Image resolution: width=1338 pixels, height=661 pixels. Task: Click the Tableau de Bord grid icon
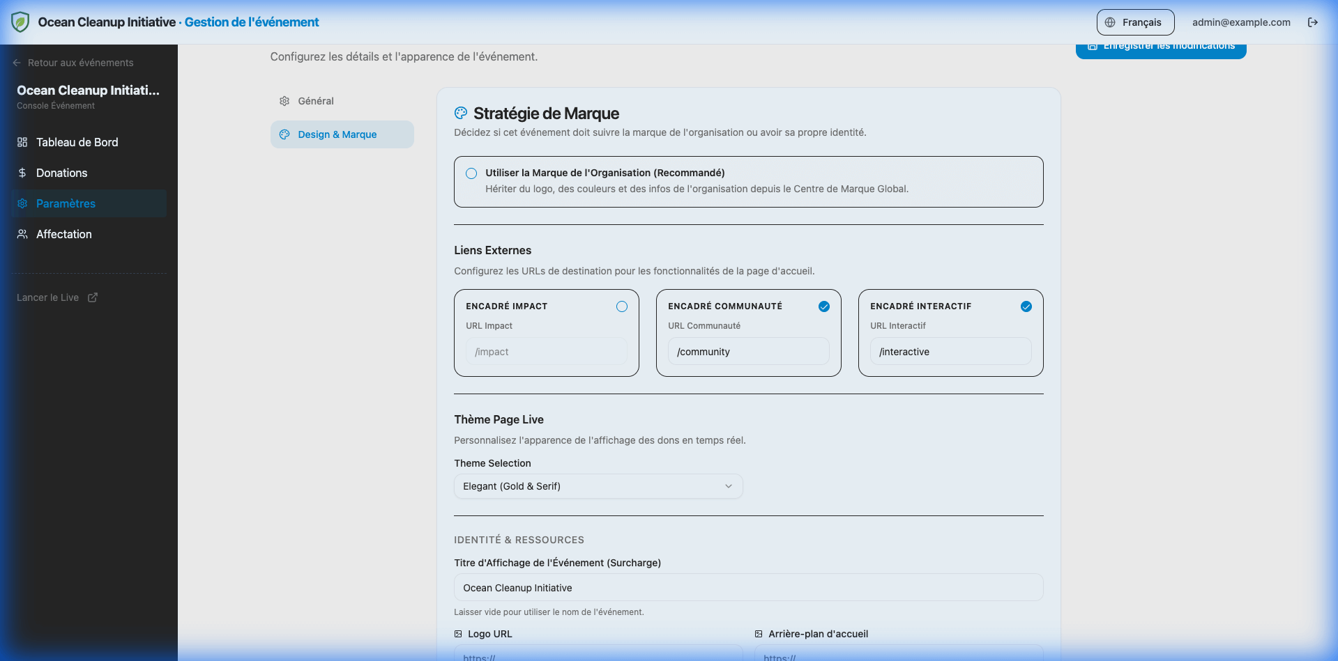coord(22,142)
